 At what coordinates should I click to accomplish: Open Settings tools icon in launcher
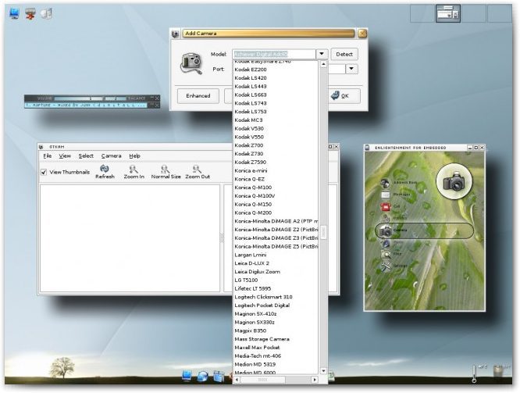coord(386,266)
